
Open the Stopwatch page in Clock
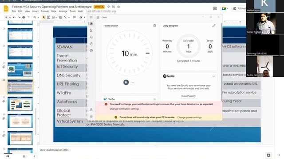(x=91, y=44)
